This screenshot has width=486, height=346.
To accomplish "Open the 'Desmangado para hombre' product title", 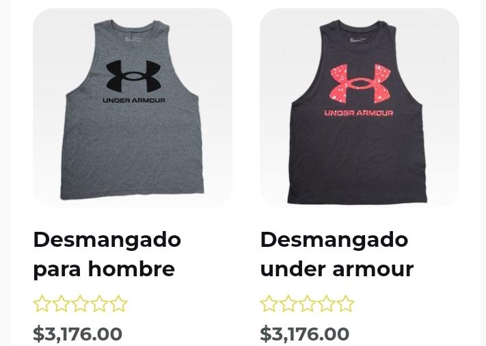I will (x=107, y=254).
